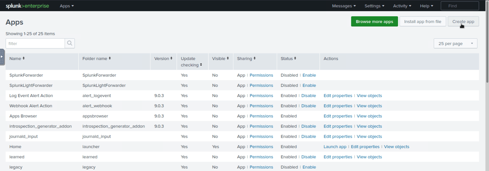View objects of Log Event Alert Action

pos(369,95)
